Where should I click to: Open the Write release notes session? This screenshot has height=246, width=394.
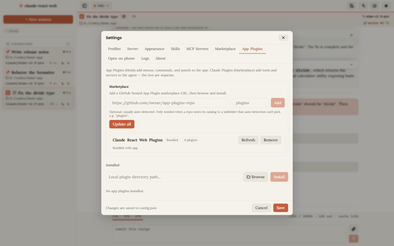click(38, 57)
